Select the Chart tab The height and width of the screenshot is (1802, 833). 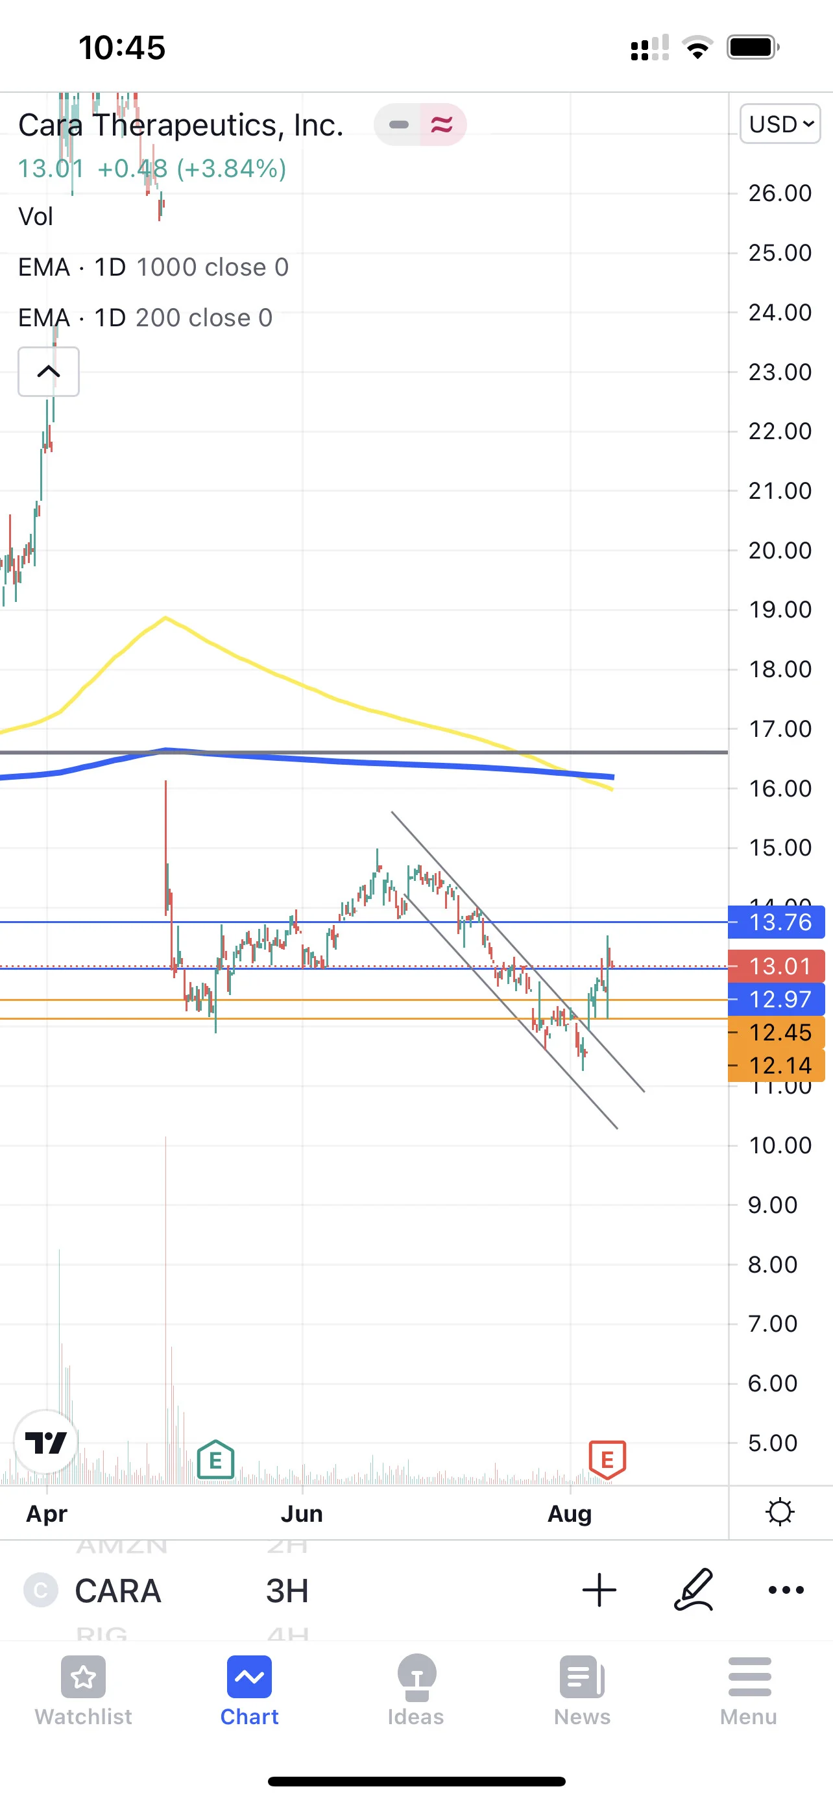point(250,1691)
